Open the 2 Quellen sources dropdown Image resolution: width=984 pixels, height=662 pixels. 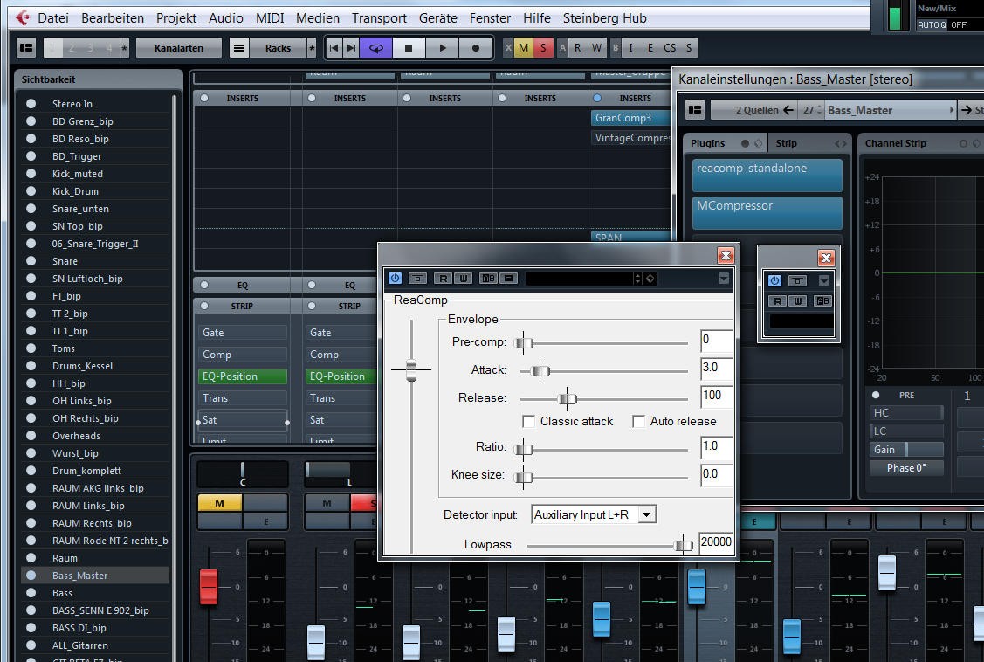(756, 110)
